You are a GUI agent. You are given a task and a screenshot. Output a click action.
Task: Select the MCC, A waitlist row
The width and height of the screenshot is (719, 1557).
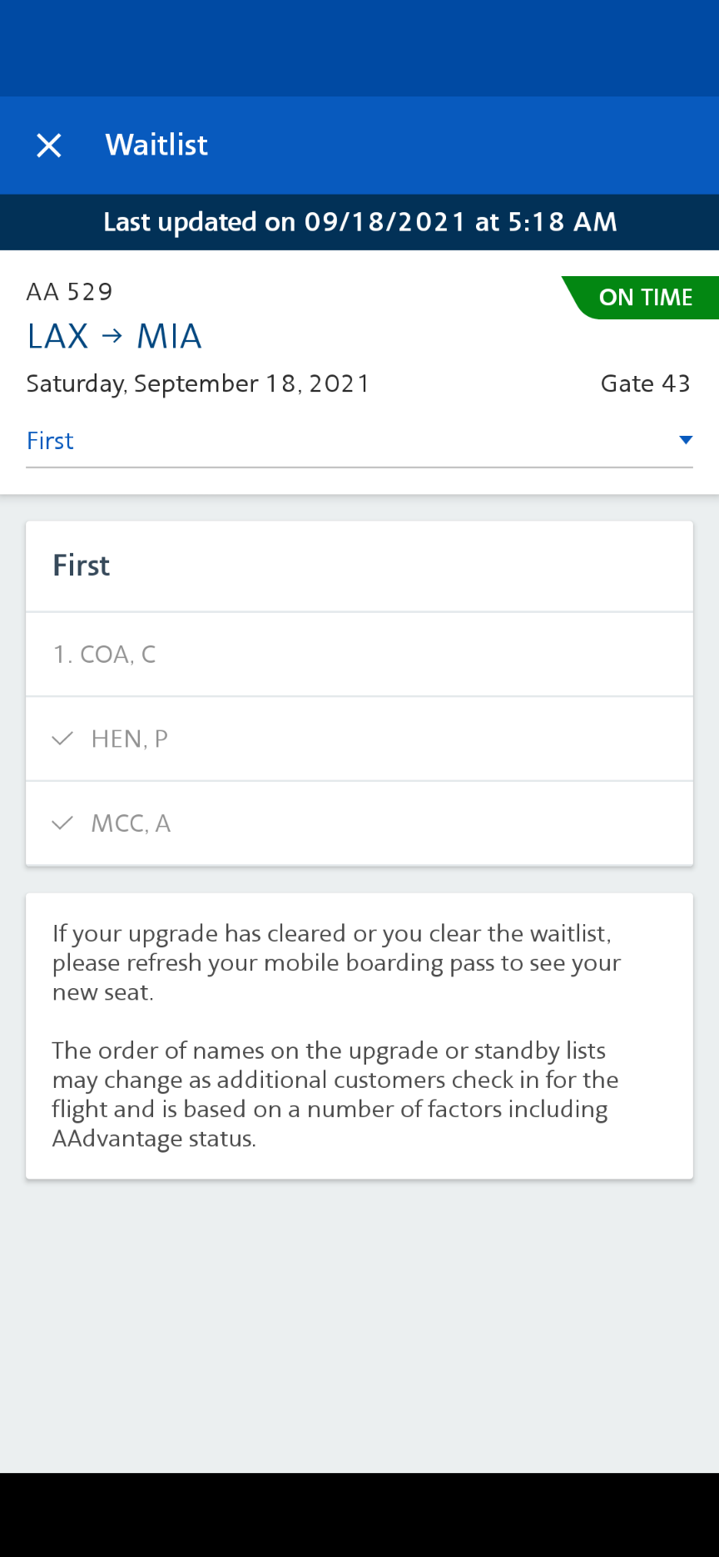coord(359,823)
